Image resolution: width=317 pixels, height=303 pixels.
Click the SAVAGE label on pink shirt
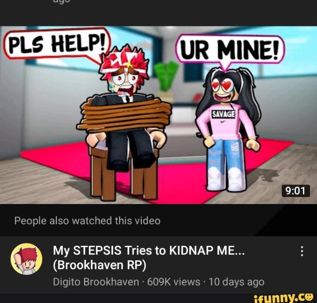click(224, 114)
